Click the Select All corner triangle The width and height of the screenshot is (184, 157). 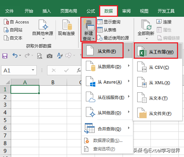point(7,82)
